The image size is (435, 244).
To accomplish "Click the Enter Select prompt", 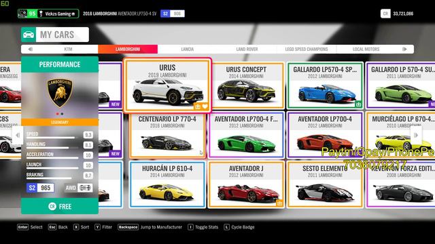I will tap(30, 227).
